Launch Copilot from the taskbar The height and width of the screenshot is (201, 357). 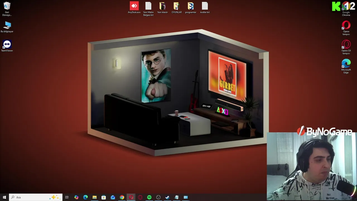click(x=76, y=197)
